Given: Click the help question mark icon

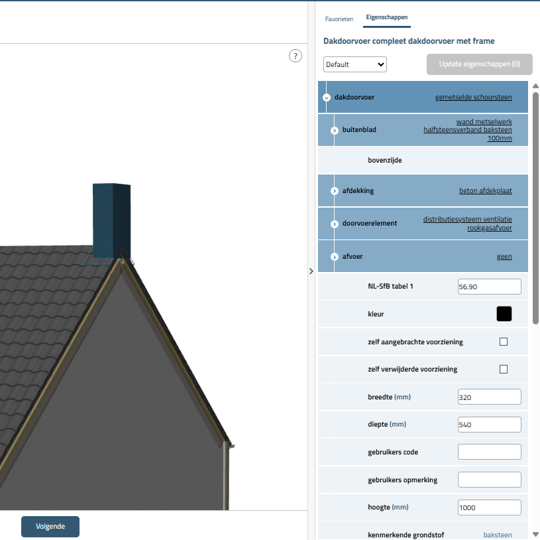Looking at the screenshot, I should (x=296, y=56).
